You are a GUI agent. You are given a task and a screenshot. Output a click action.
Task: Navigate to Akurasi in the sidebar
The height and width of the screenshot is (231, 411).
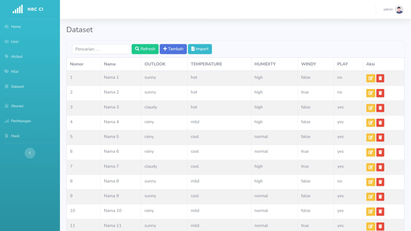tap(17, 106)
